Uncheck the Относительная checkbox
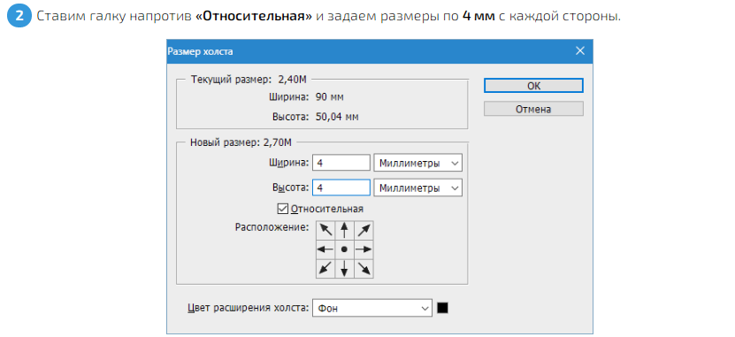 pos(283,209)
